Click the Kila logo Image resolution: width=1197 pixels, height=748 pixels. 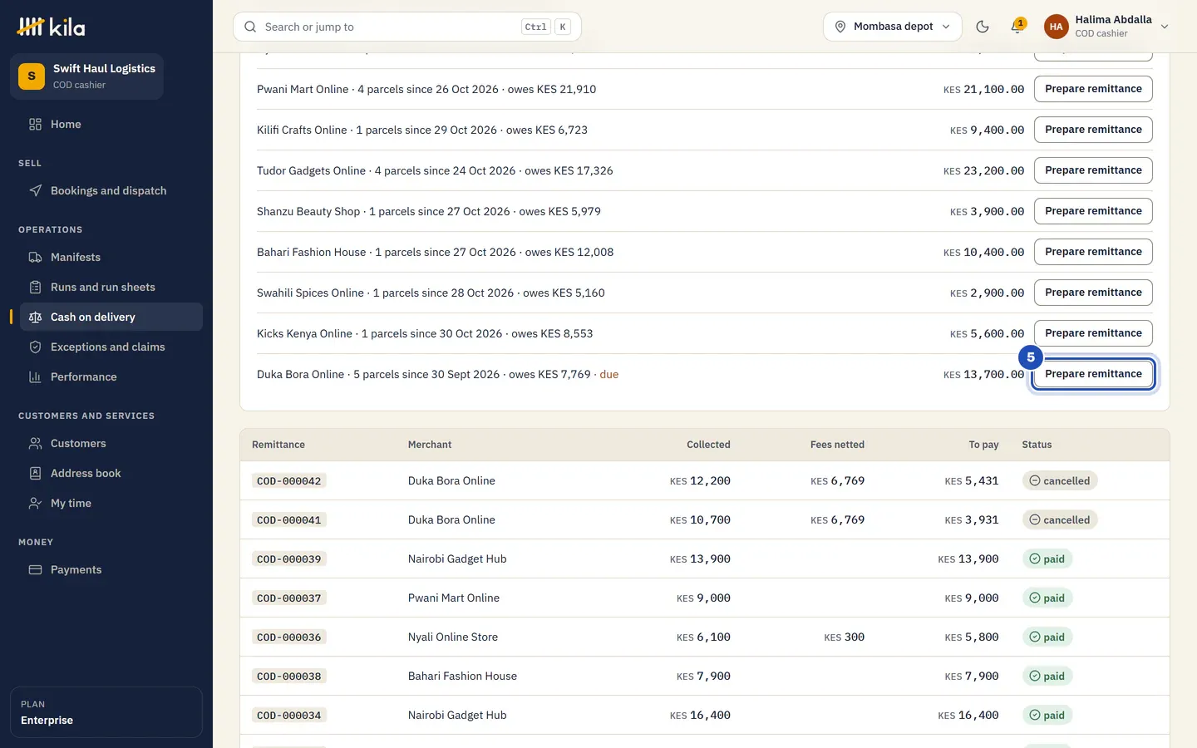click(x=51, y=27)
